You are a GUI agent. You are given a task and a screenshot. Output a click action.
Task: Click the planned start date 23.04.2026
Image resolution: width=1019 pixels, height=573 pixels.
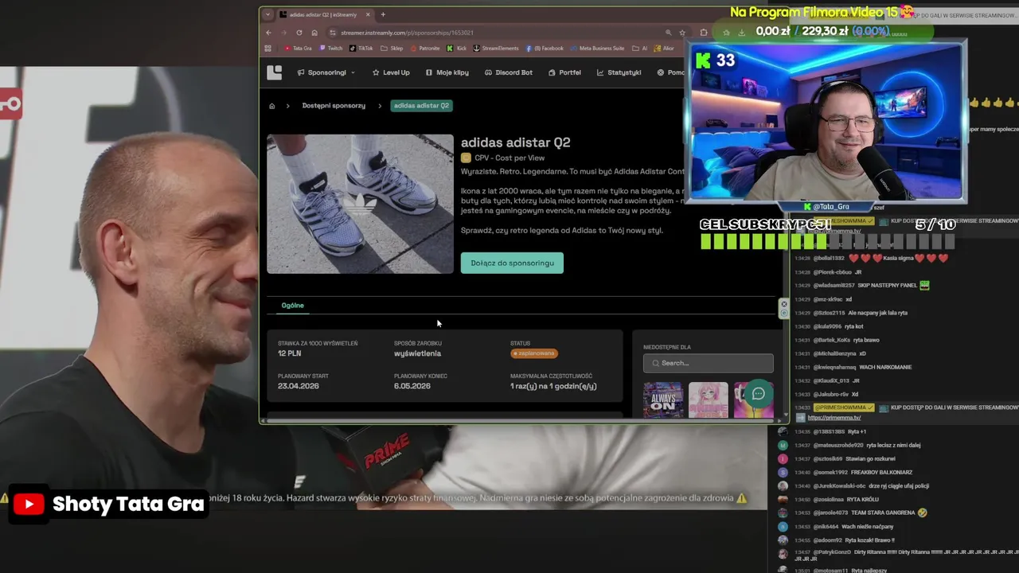click(299, 386)
